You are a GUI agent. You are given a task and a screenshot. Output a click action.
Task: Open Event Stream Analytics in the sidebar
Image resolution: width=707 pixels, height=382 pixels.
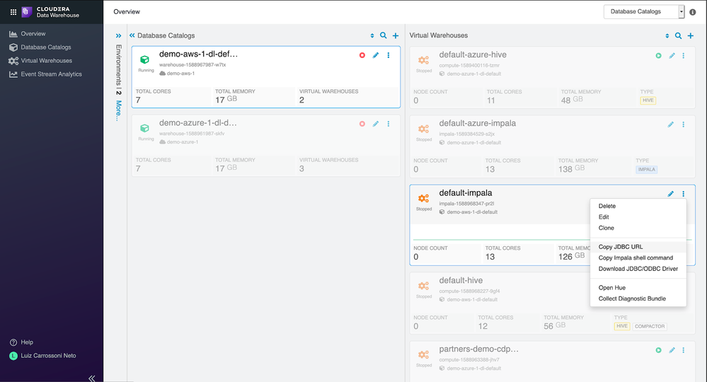(51, 74)
